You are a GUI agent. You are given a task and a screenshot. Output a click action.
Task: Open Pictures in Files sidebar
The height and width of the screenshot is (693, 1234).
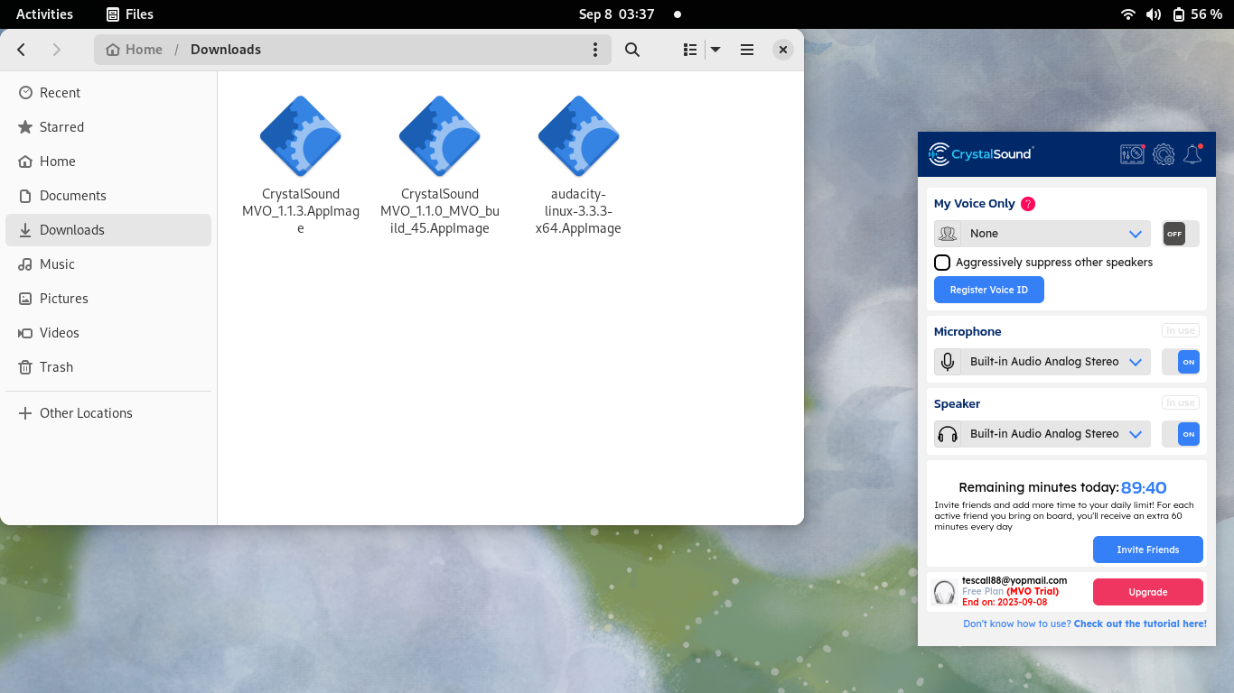tap(108, 299)
